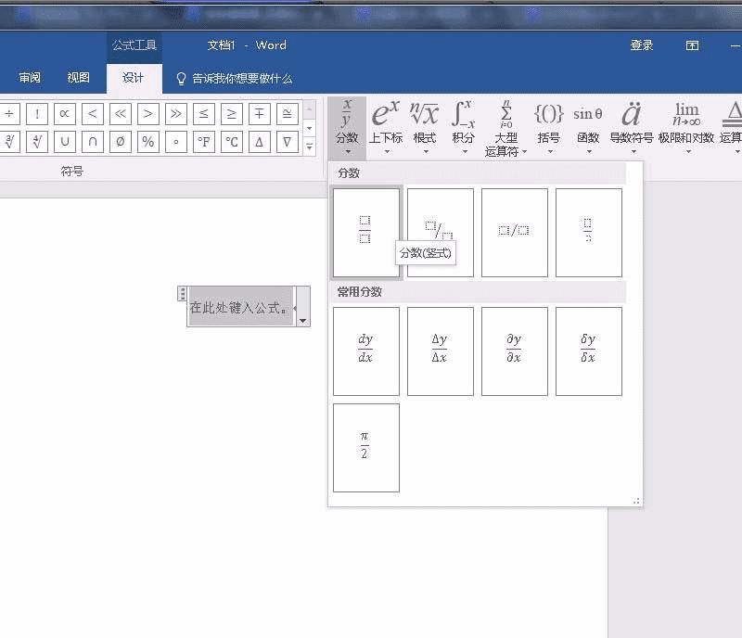Grab the equation box move handle

coord(182,293)
